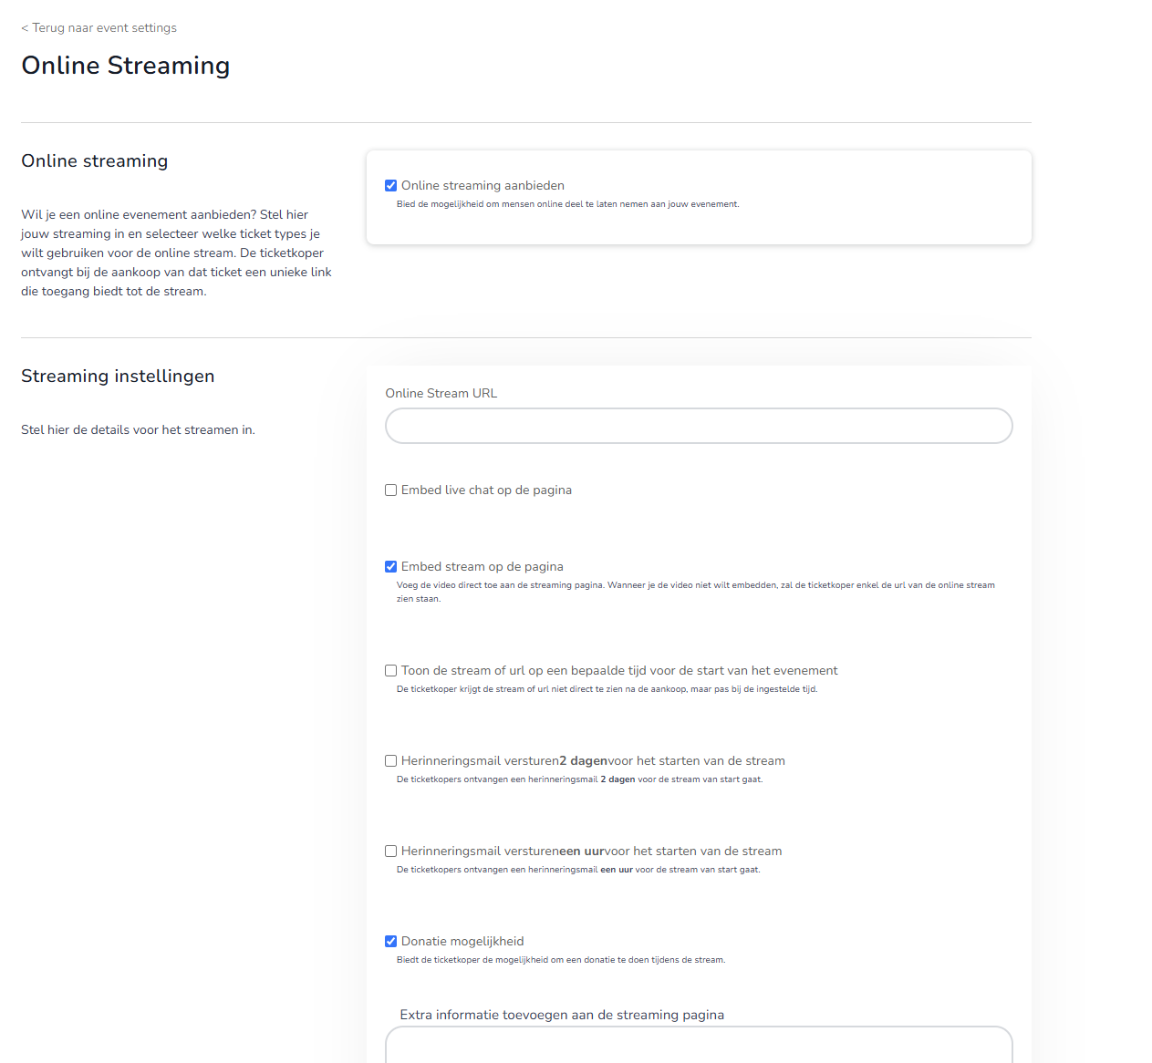
Task: Click the 'Streaming instellingen' section heading
Action: 118,377
